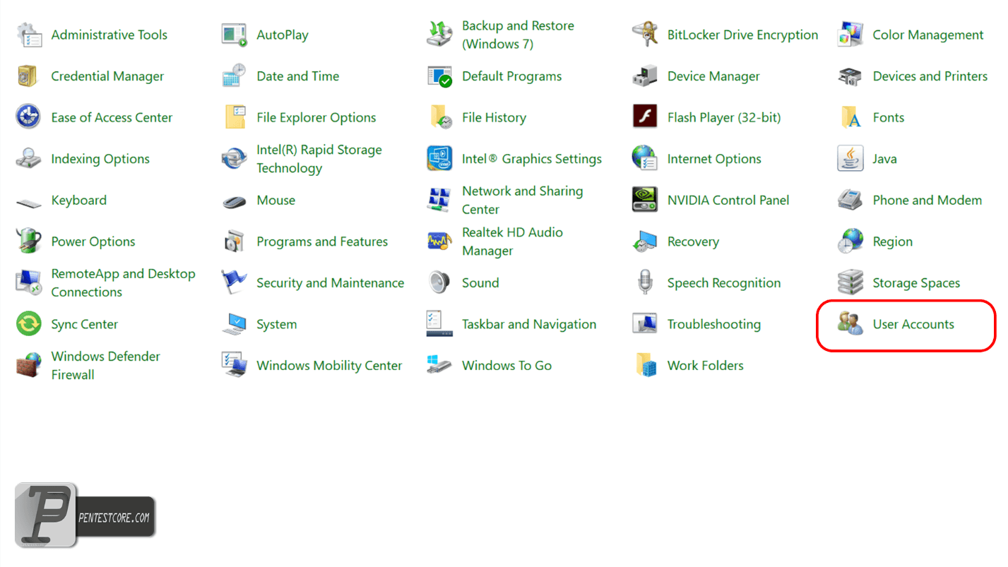
Task: Open the Phone and Modem icon
Action: pos(850,200)
